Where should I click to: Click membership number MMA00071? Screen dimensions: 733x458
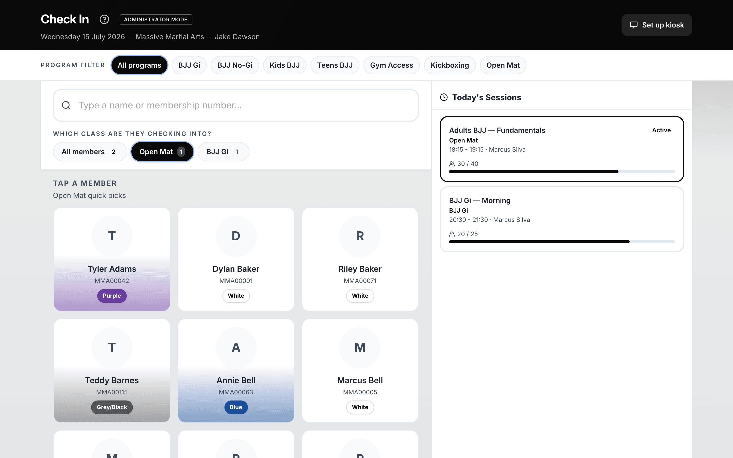[360, 281]
